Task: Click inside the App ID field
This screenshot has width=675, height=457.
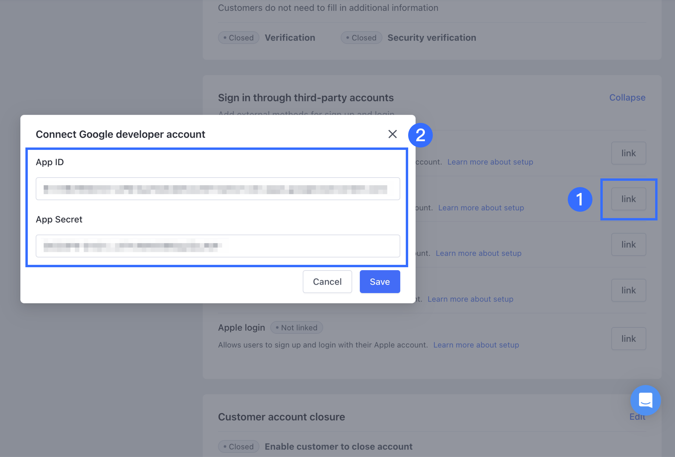Action: pos(218,189)
